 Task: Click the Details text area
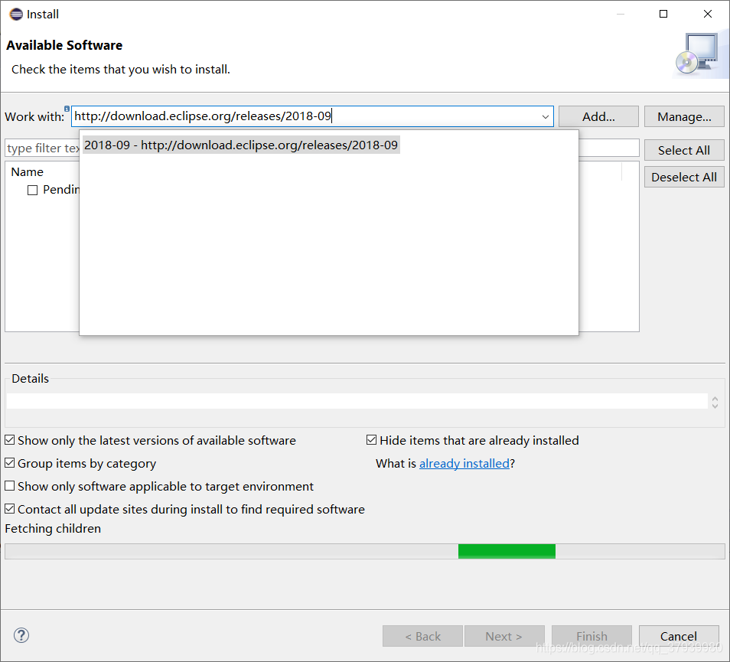tap(357, 401)
